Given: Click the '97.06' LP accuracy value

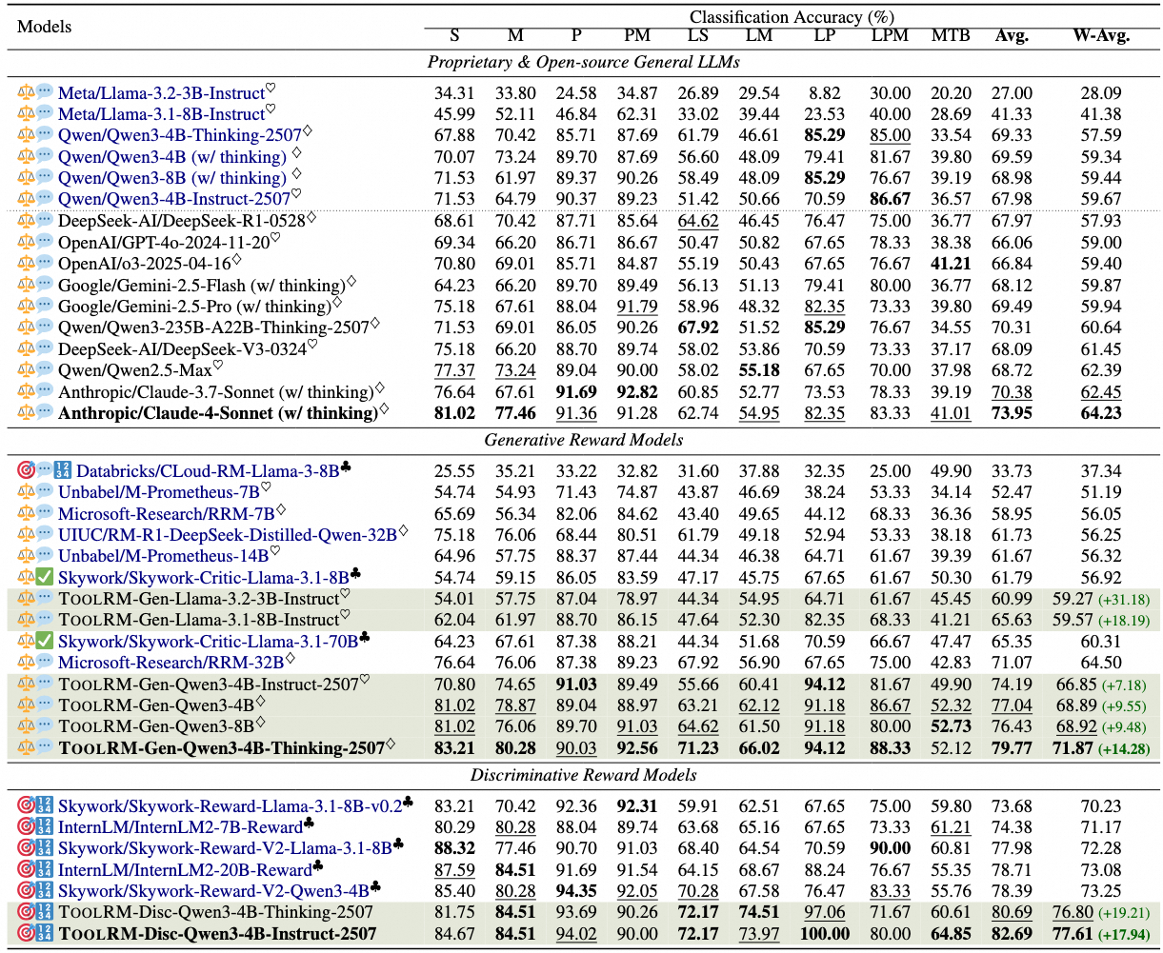Looking at the screenshot, I should pyautogui.click(x=824, y=913).
